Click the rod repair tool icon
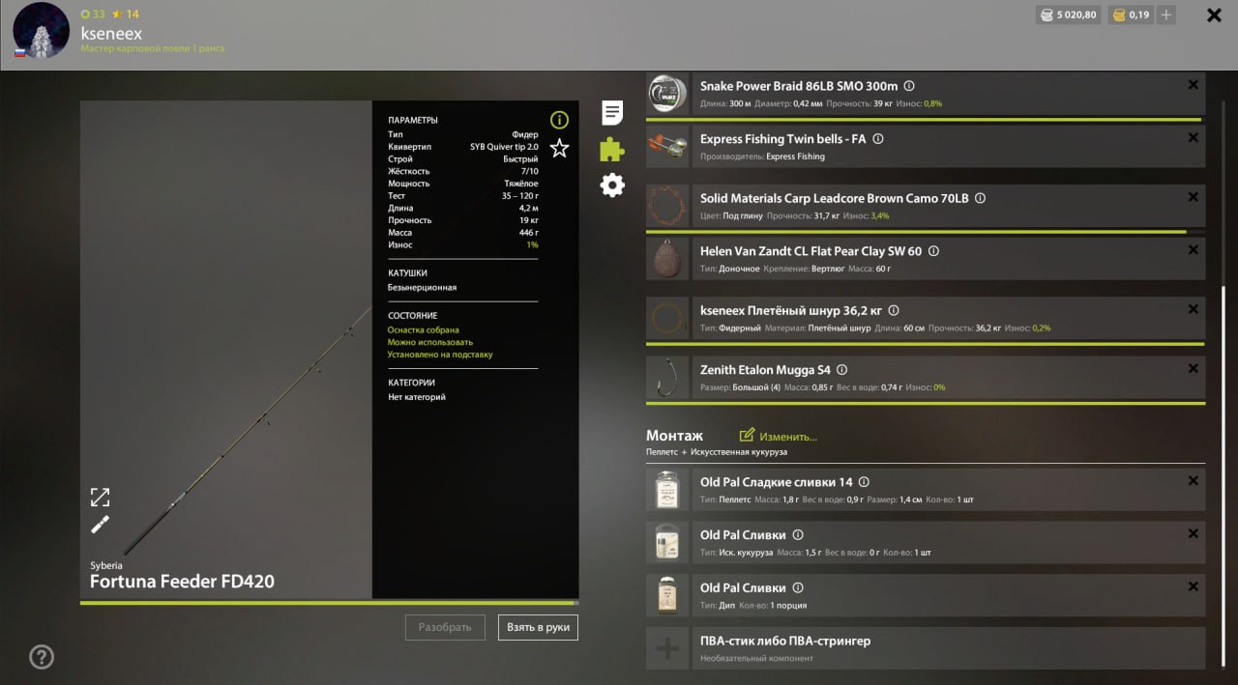1238x685 pixels. 100,525
